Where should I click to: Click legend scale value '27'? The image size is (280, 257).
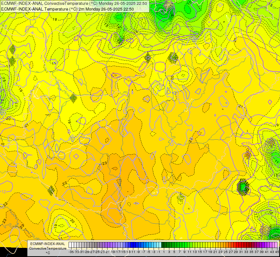(x=231, y=252)
